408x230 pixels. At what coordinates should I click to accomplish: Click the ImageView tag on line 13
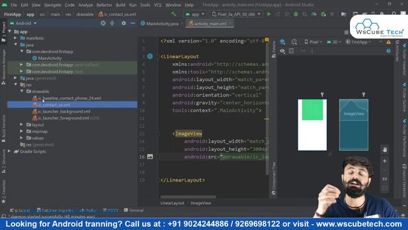pyautogui.click(x=189, y=134)
